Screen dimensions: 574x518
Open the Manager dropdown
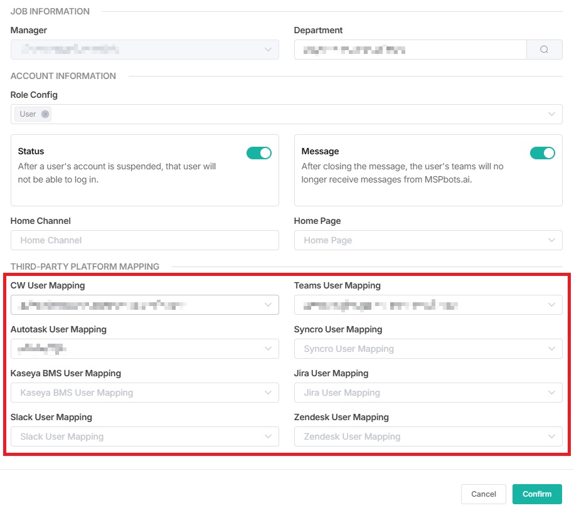144,50
